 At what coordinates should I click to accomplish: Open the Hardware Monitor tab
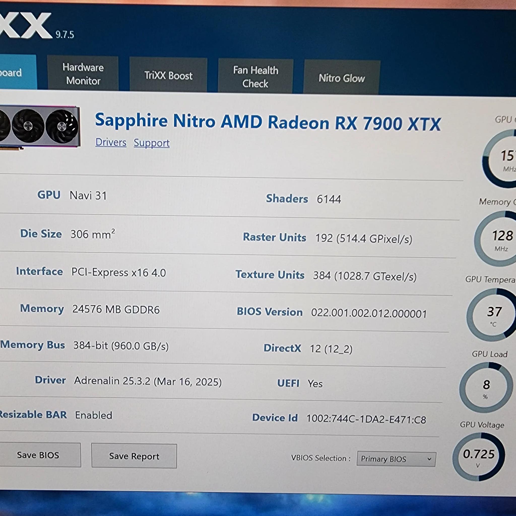[83, 74]
